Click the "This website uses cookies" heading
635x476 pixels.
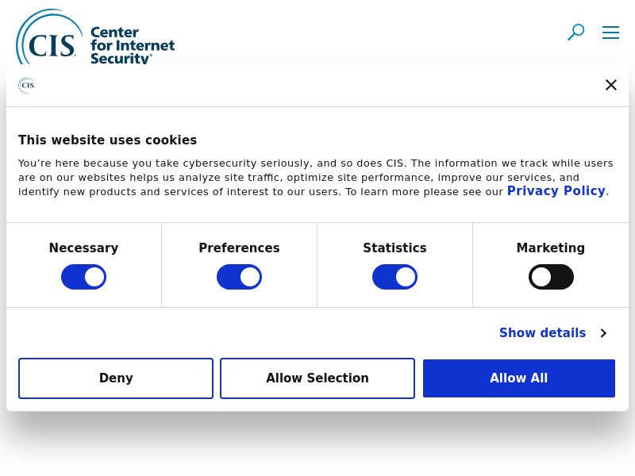pyautogui.click(x=107, y=140)
